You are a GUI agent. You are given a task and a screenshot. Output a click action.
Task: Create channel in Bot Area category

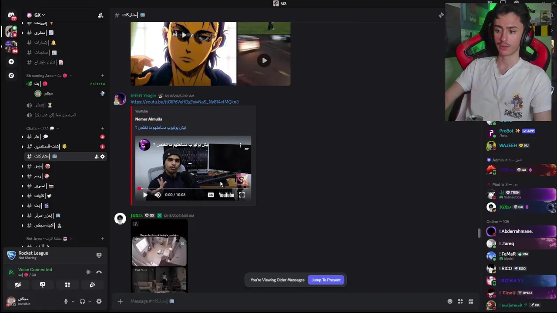[102, 239]
